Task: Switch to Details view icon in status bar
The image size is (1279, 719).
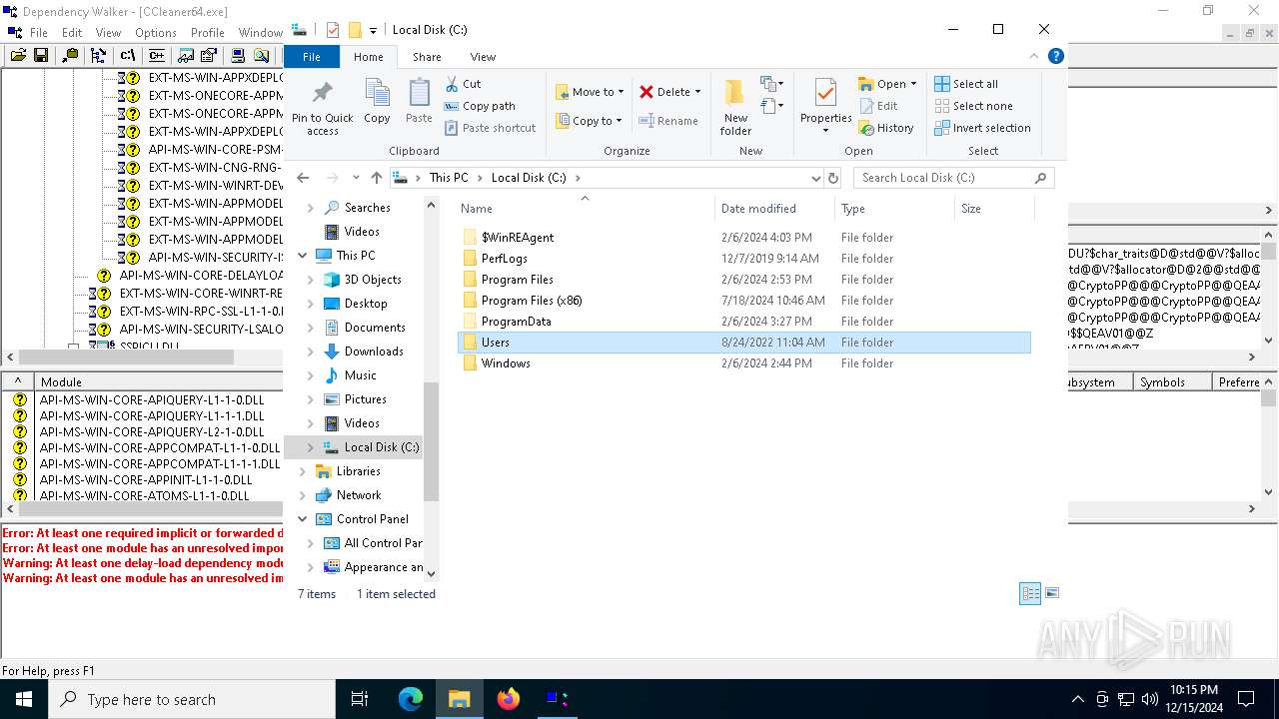Action: [1030, 593]
